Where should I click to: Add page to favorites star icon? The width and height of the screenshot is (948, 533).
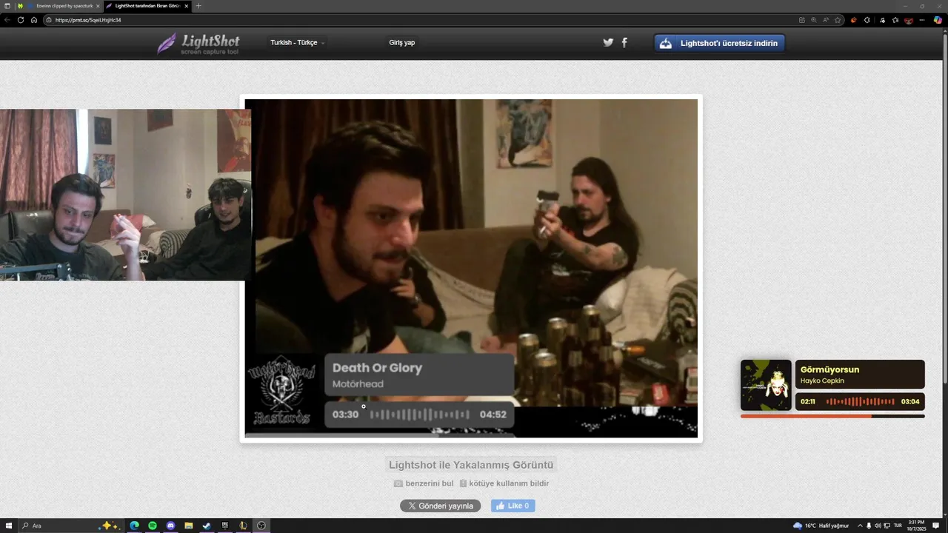tap(838, 20)
